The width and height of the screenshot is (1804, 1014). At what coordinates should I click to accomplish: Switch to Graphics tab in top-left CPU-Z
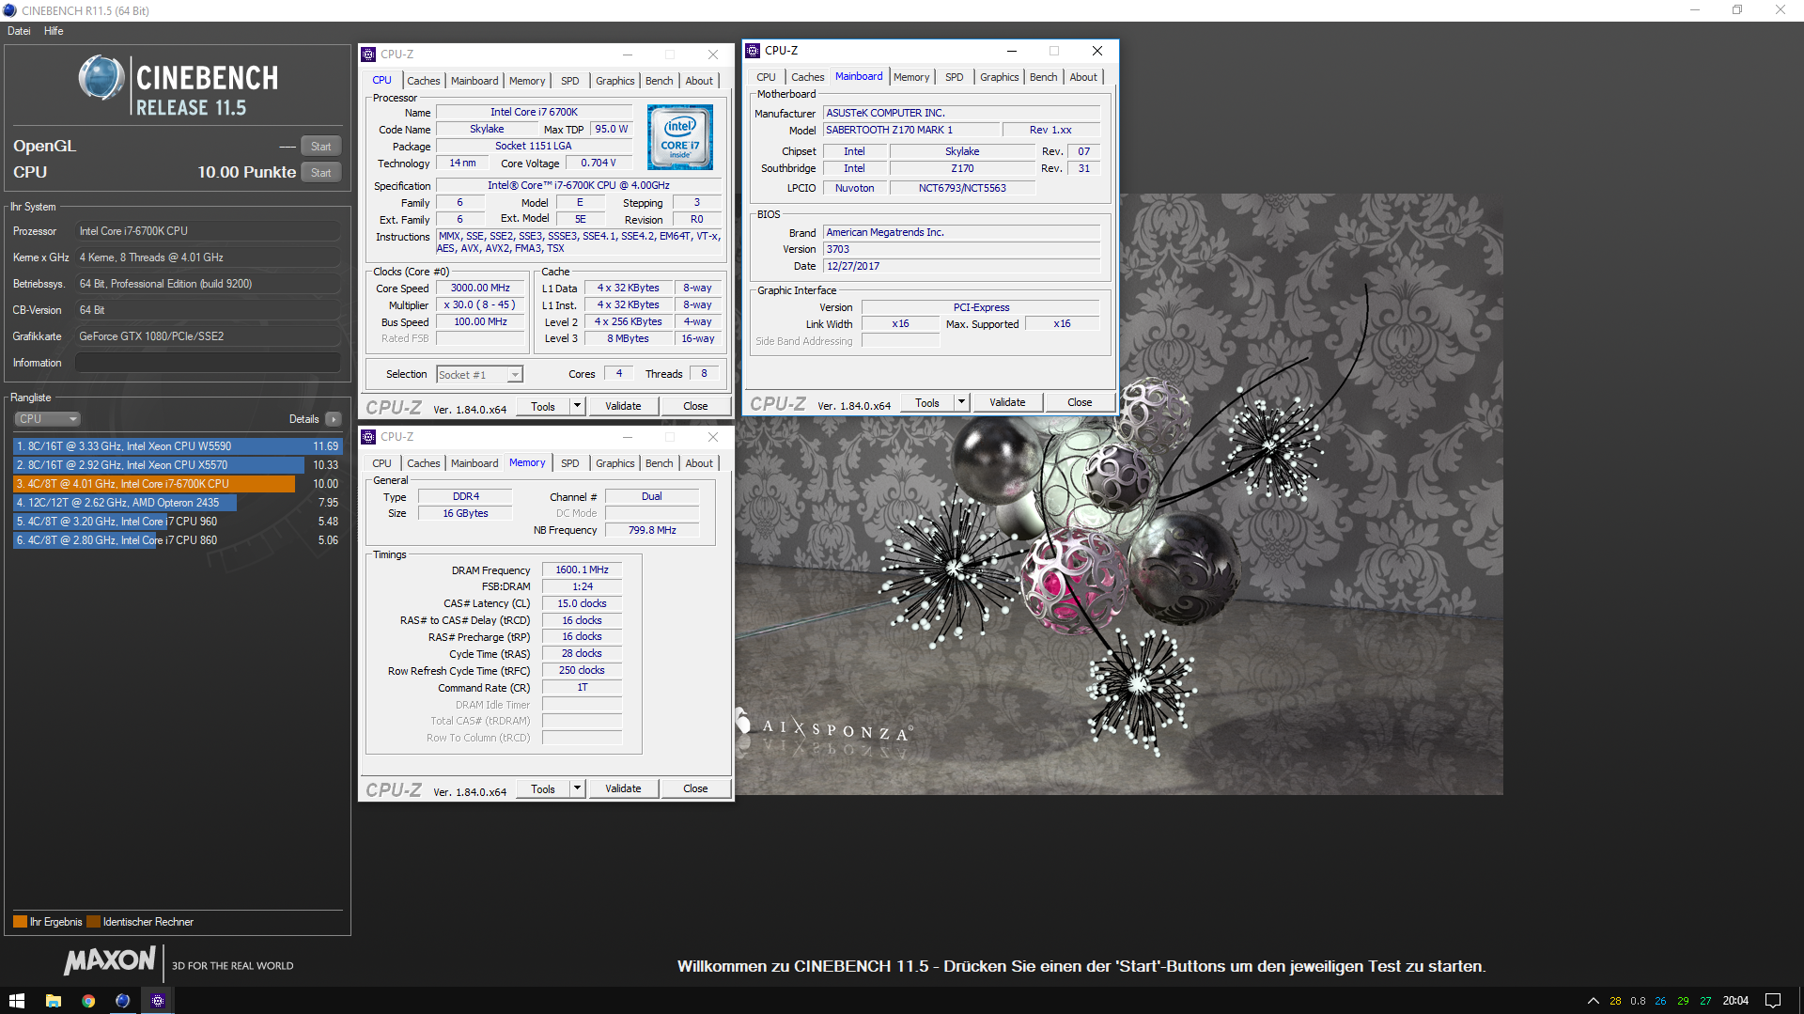pyautogui.click(x=614, y=81)
